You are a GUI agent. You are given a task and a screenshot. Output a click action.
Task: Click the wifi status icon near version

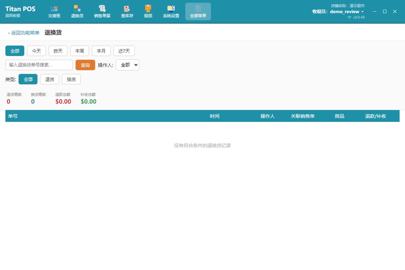(x=349, y=17)
